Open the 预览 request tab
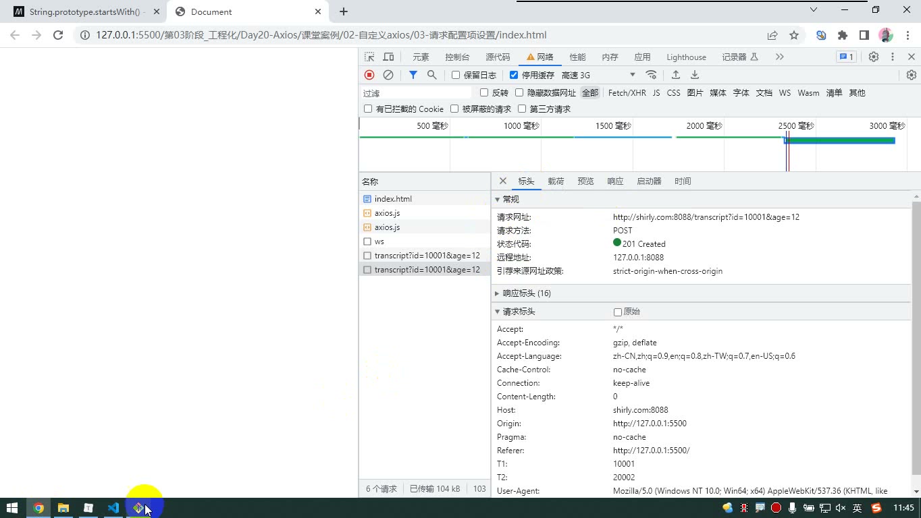Screen dimensions: 921x518 click(x=585, y=181)
